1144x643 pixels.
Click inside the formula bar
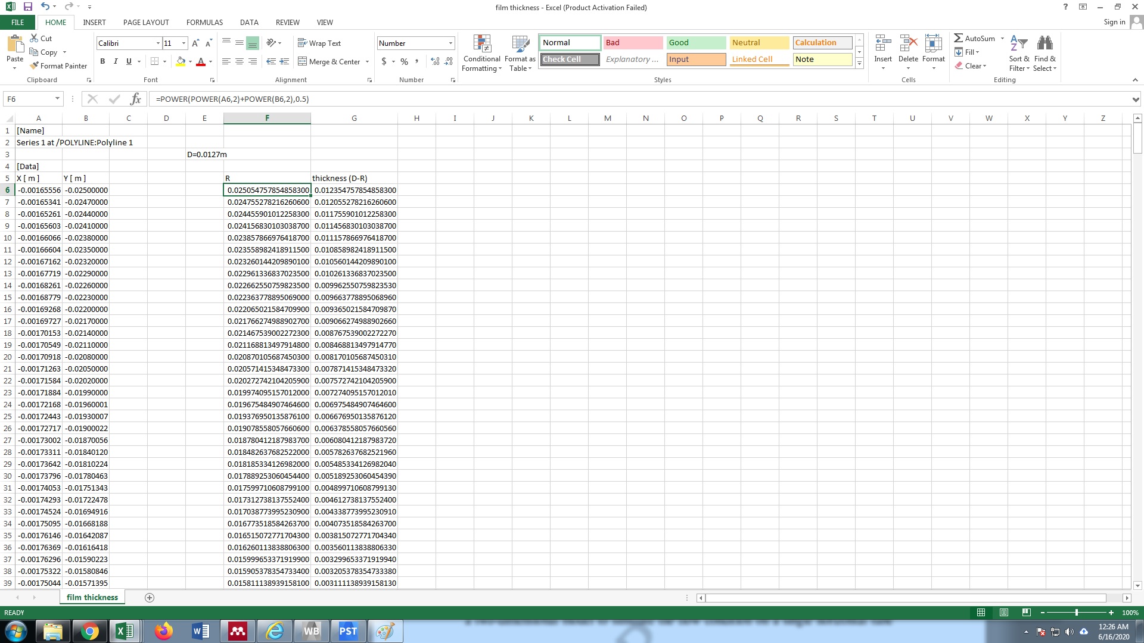point(596,99)
